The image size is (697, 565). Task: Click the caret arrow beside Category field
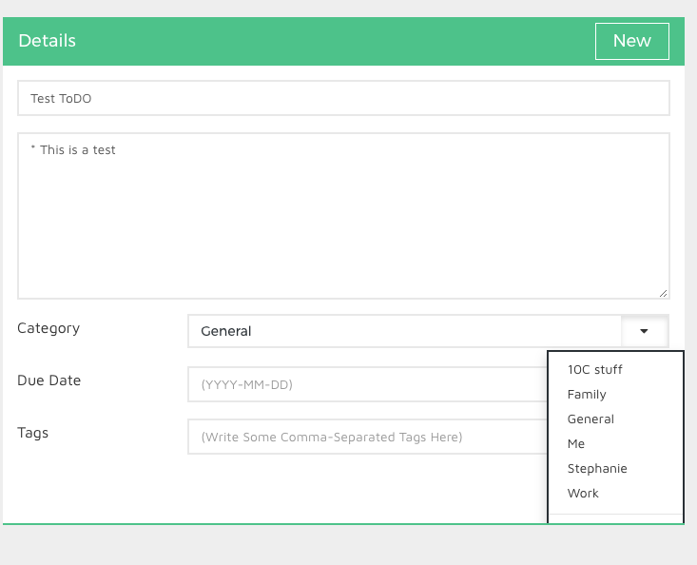[x=644, y=331]
